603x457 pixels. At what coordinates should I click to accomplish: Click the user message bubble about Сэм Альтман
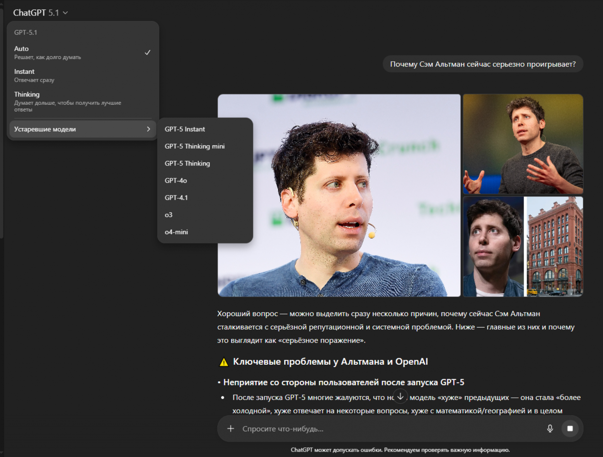[482, 64]
